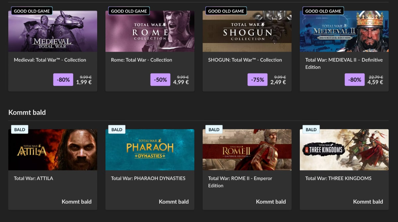Click the -75% discount badge for SHOGUN

pos(257,80)
